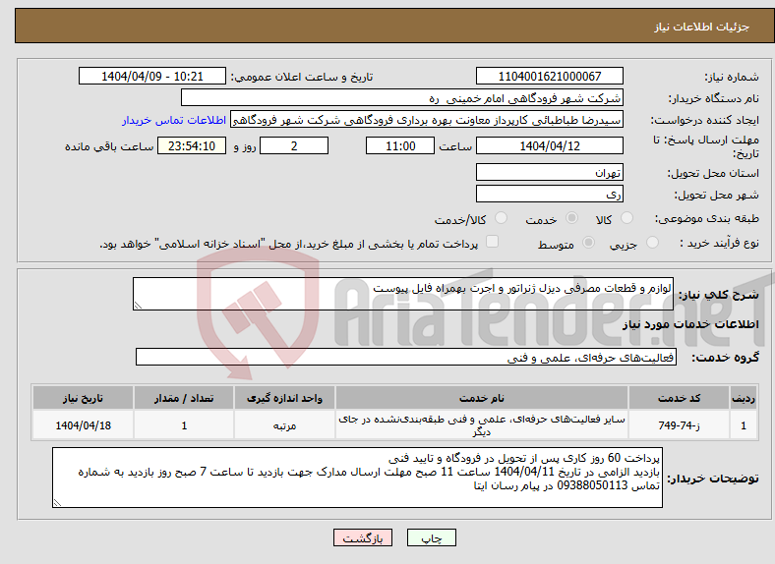The image size is (775, 564).
Task: Click the deadline time field 11:00
Action: coord(400,145)
